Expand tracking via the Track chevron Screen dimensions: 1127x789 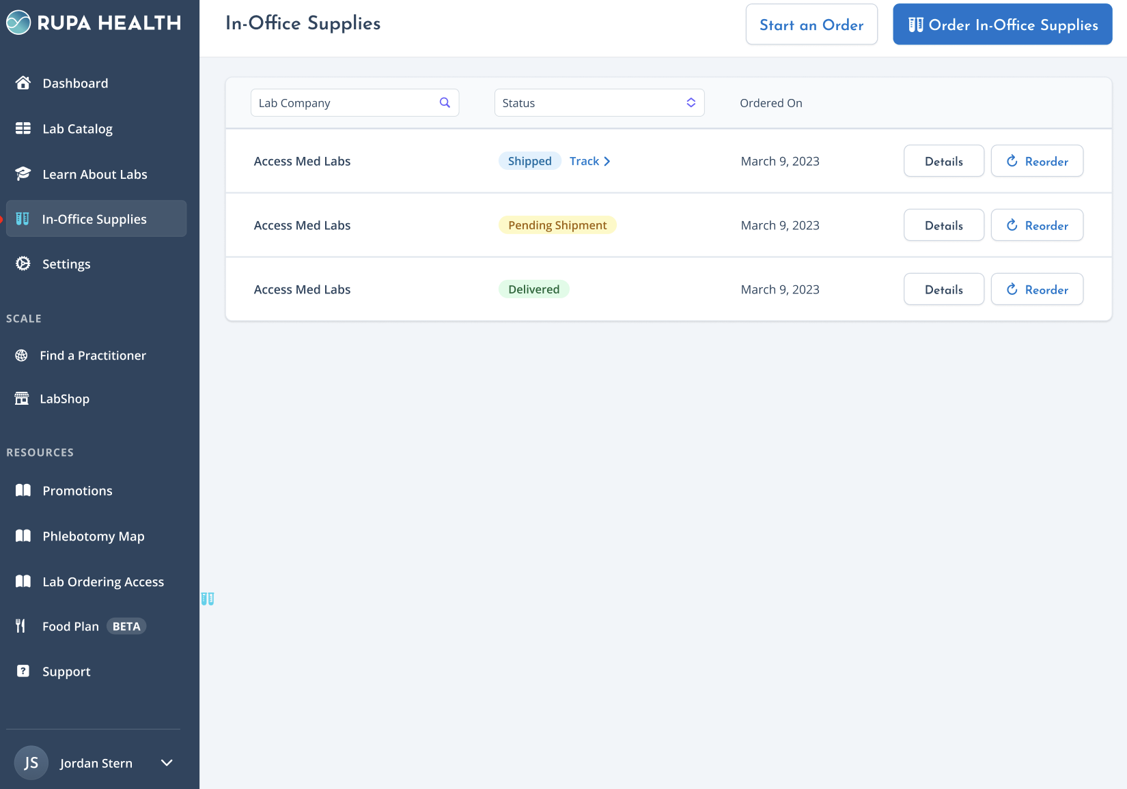click(607, 161)
